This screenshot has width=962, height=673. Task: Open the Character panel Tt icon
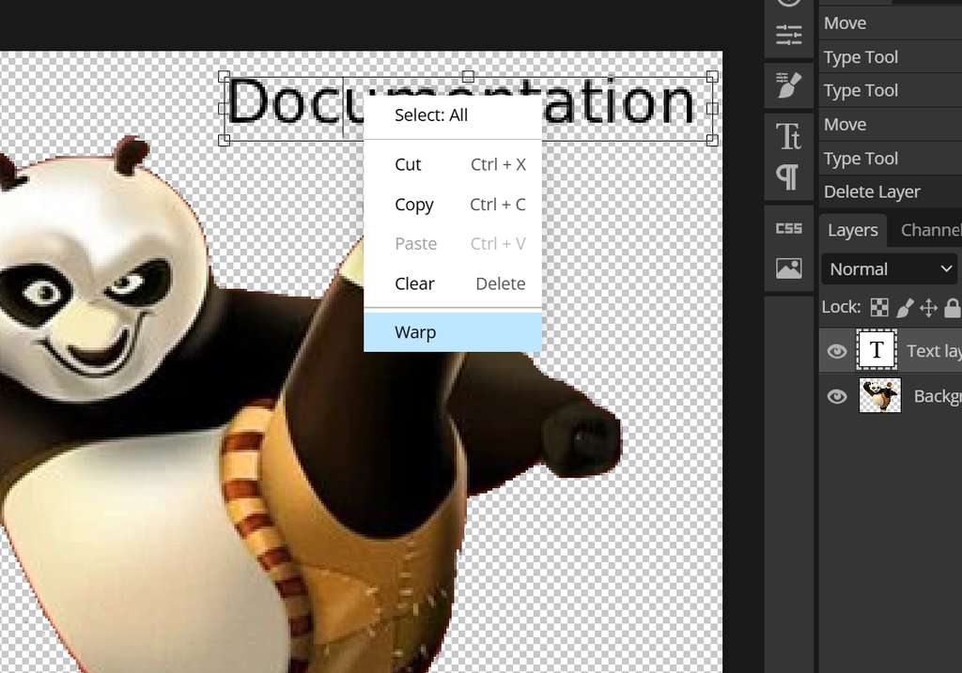(x=788, y=136)
